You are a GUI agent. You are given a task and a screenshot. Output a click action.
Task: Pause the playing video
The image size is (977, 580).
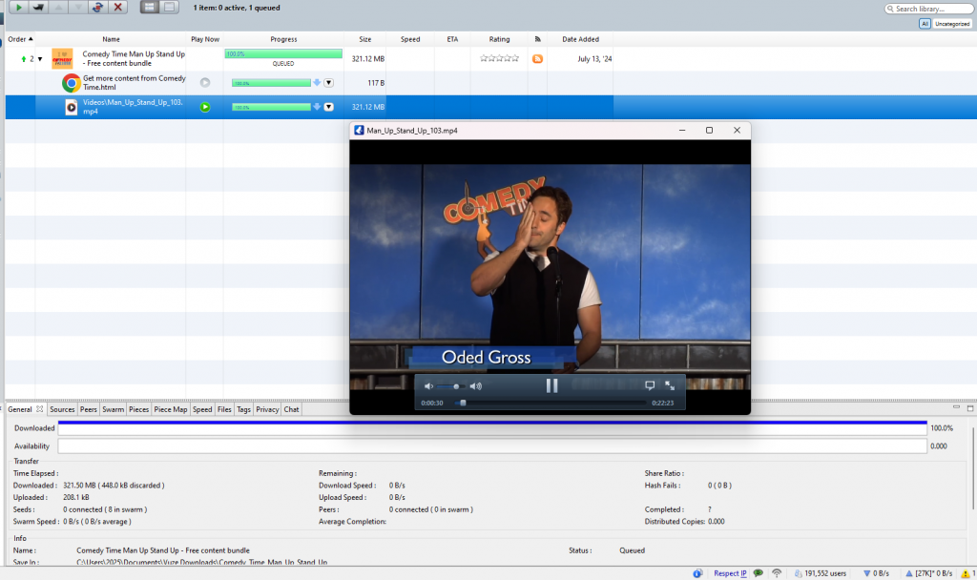tap(552, 385)
